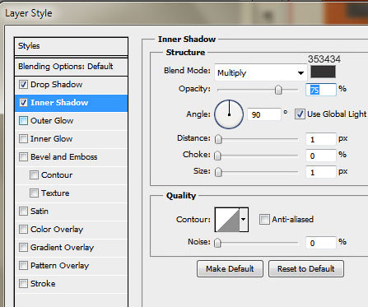Click the Opacity slider handle
The width and height of the screenshot is (368, 307).
(x=278, y=90)
